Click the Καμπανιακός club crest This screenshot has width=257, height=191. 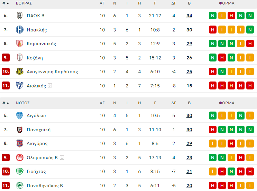point(19,44)
